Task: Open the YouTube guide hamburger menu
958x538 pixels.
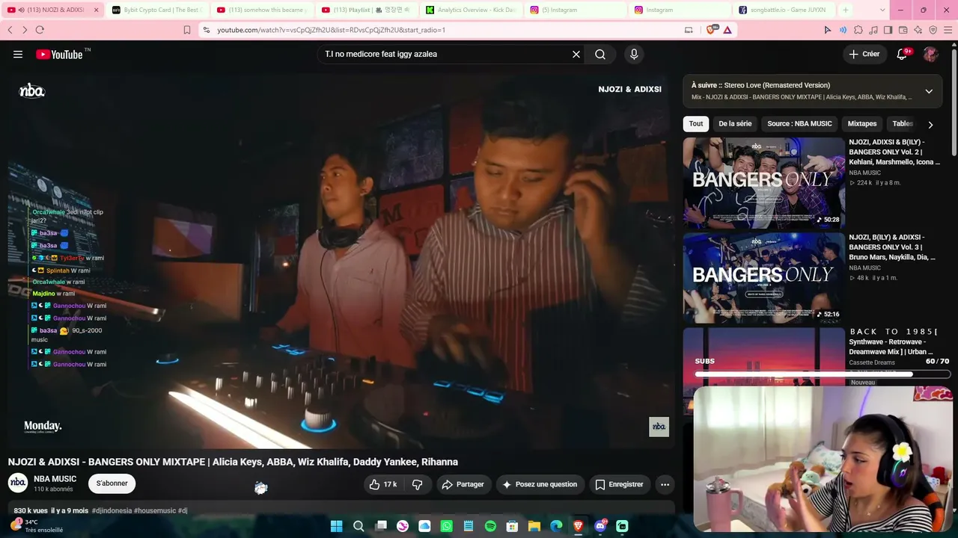Action: click(18, 55)
